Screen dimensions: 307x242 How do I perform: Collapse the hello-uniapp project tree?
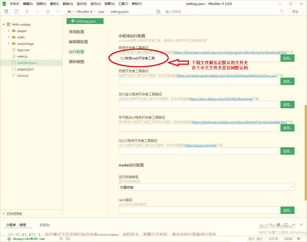point(3,24)
